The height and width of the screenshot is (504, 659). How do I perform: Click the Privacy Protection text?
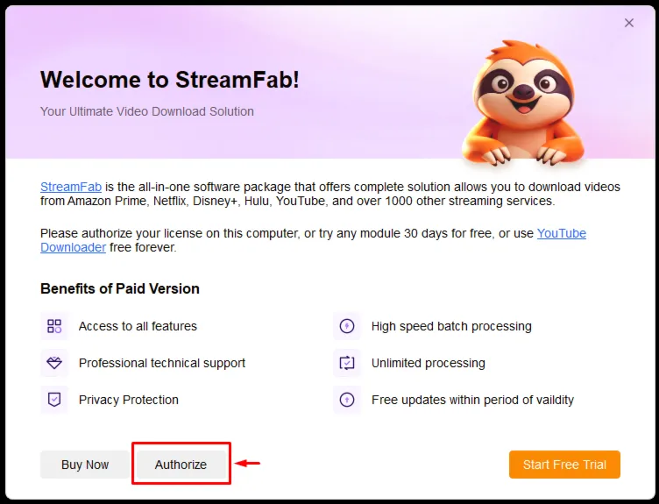(x=129, y=400)
